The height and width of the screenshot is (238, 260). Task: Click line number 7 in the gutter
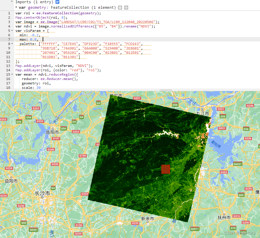pos(9,39)
